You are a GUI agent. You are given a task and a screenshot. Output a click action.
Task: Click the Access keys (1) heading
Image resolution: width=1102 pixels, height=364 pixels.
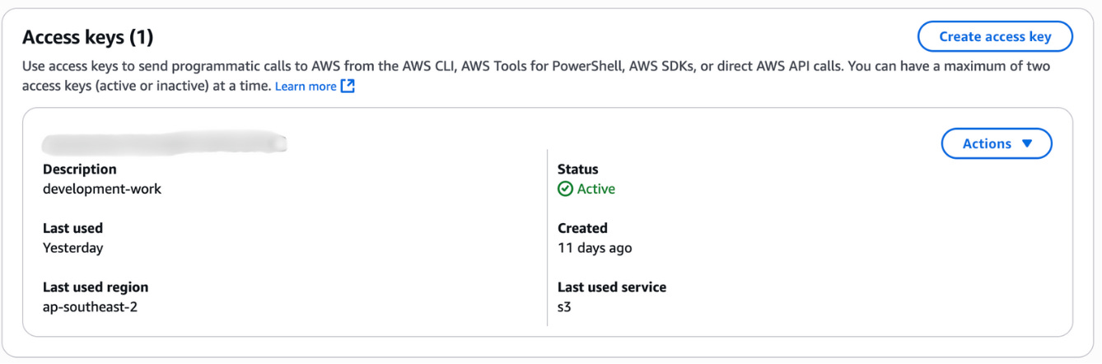[x=88, y=37]
